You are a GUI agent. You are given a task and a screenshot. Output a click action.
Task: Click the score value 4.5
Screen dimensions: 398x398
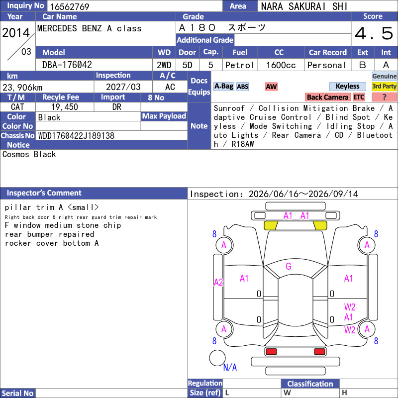click(x=374, y=33)
